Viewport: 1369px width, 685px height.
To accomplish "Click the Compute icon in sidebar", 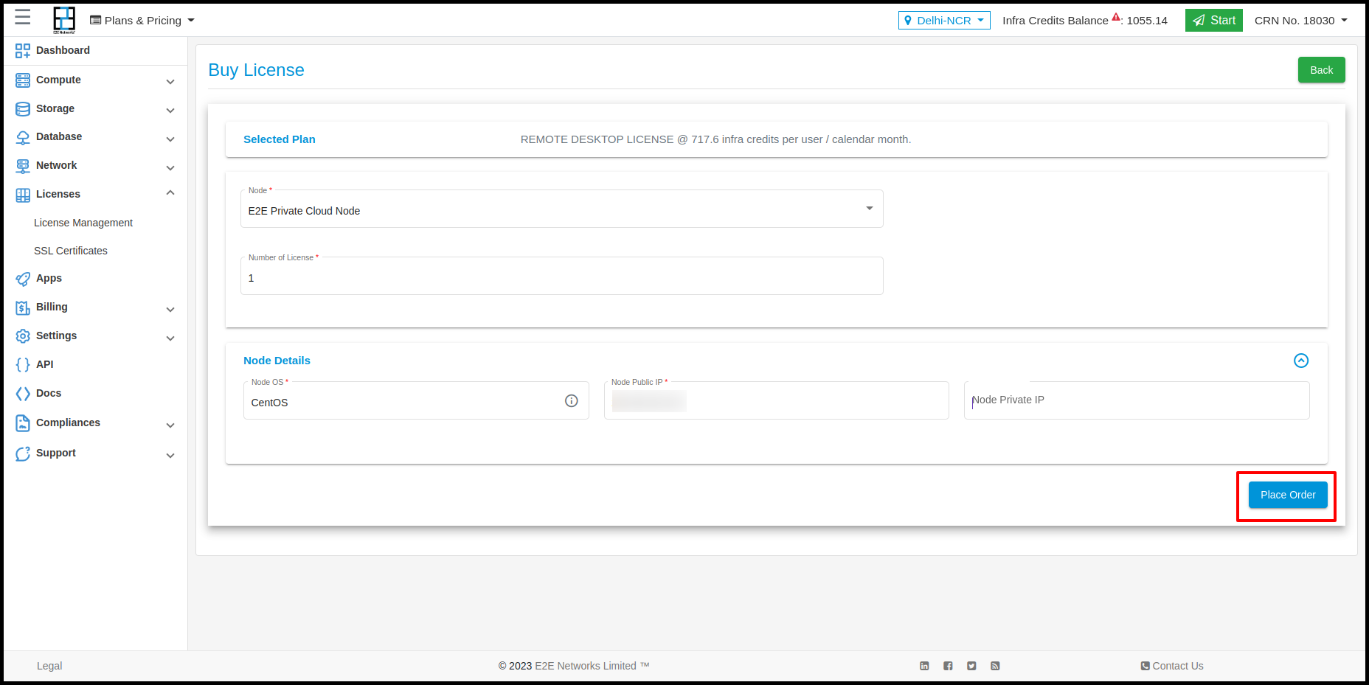I will [23, 80].
